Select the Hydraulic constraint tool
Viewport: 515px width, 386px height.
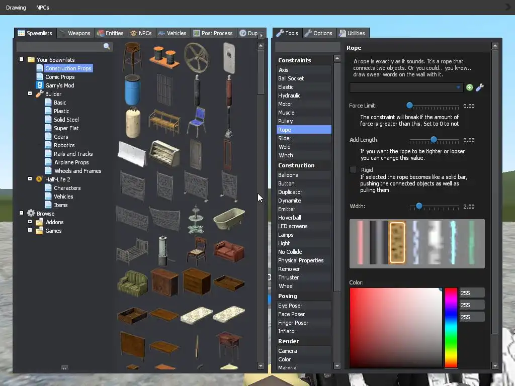(x=304, y=95)
